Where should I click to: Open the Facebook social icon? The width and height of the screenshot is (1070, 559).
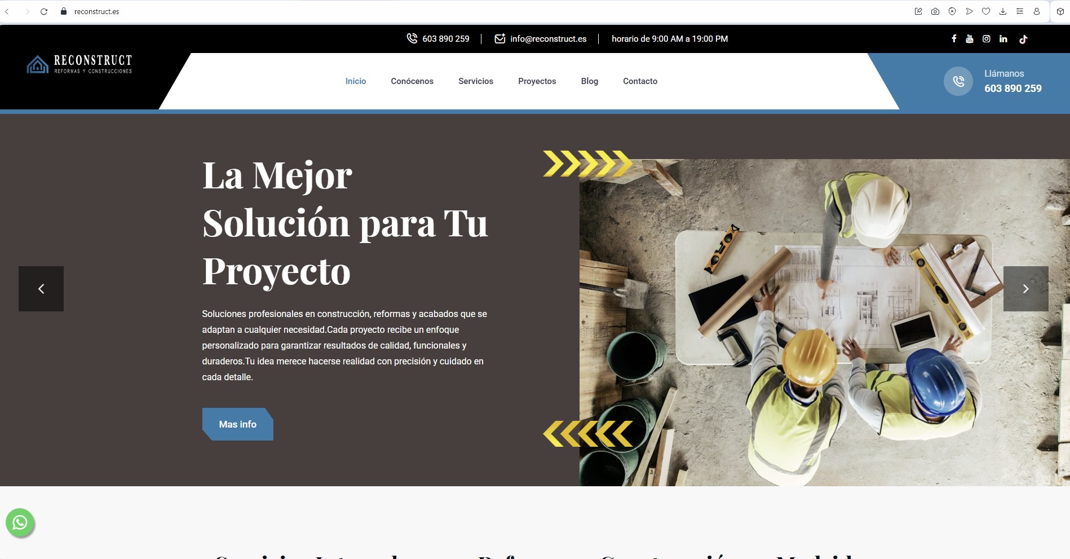(x=954, y=39)
